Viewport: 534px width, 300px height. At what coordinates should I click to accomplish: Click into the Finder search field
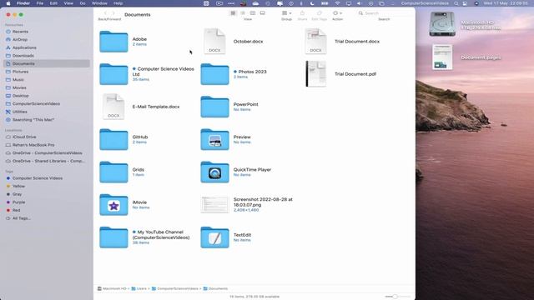(x=384, y=13)
